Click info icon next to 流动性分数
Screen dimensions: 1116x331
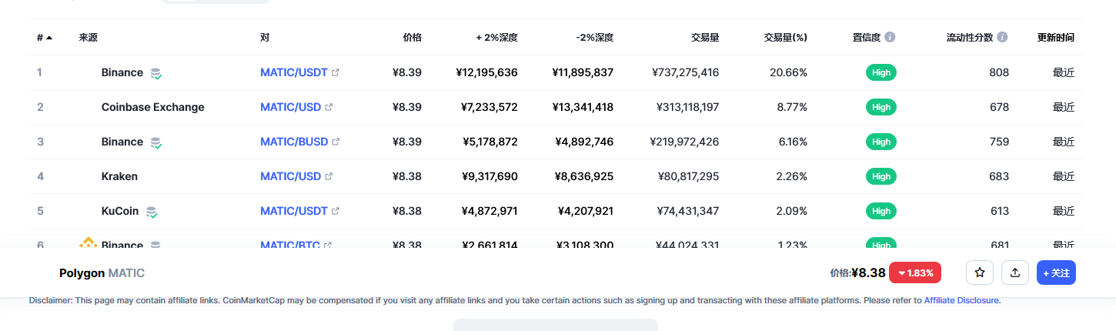tap(1001, 37)
